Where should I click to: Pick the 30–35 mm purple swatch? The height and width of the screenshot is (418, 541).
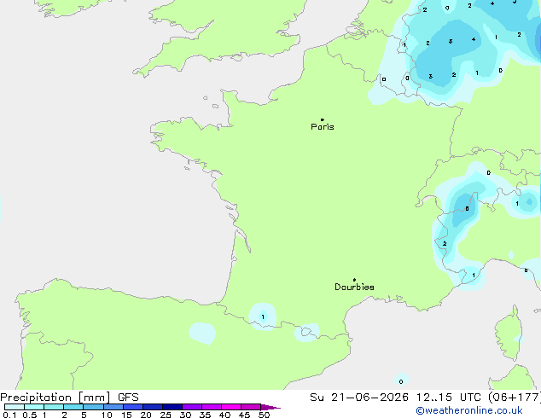[x=192, y=407]
